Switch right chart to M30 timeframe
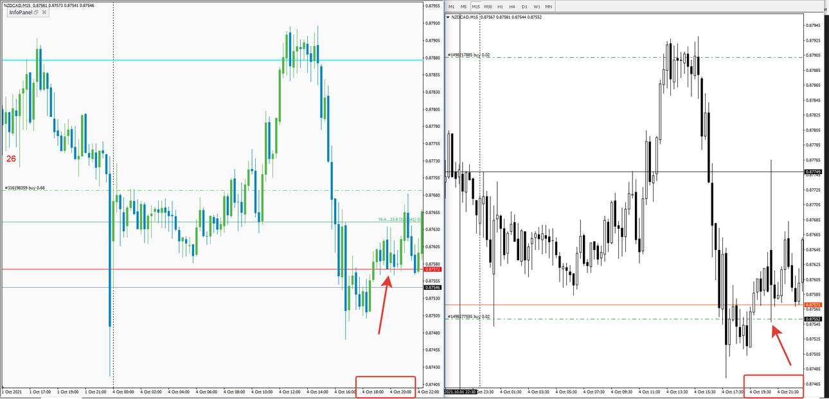Viewport: 829px width, 399px height. tap(488, 6)
